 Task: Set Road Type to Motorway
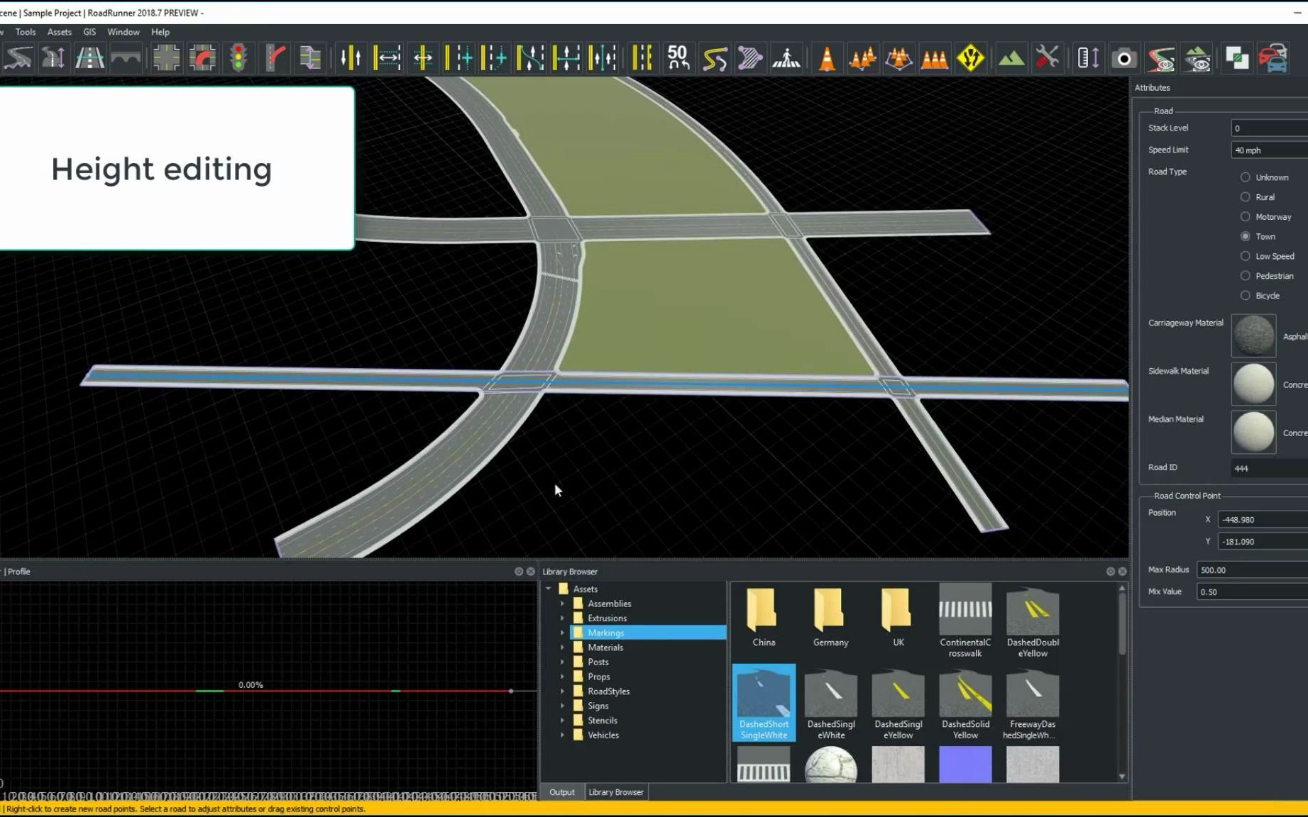coord(1246,216)
